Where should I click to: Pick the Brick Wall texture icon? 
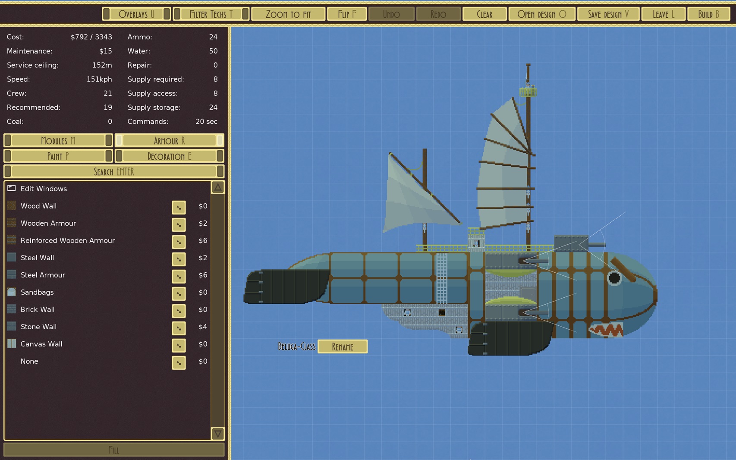pos(12,309)
